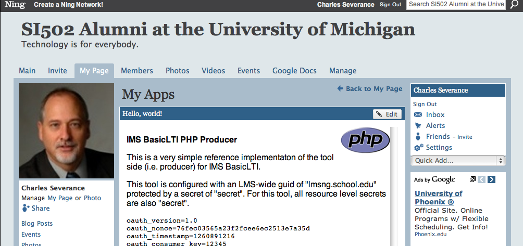Open the Settings link
The image size is (523, 246).
(x=439, y=148)
